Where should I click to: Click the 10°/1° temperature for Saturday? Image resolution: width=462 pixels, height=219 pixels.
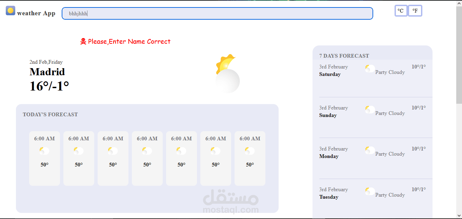pyautogui.click(x=419, y=67)
